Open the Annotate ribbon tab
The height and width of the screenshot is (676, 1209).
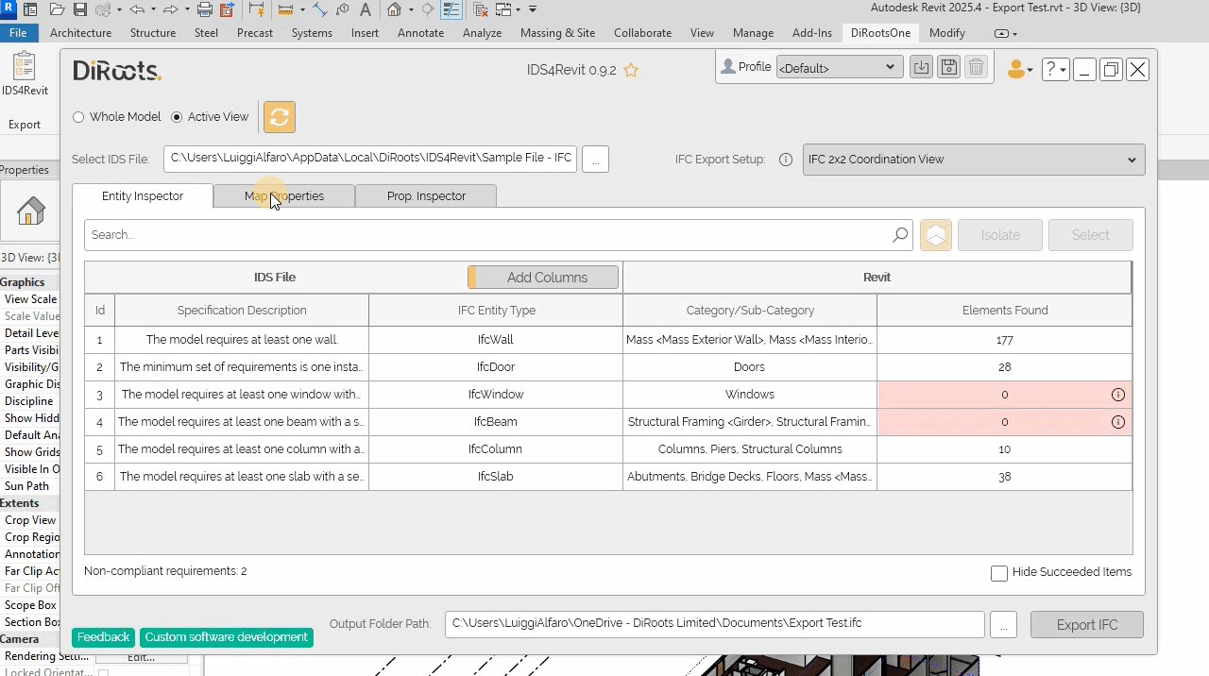[x=420, y=33]
